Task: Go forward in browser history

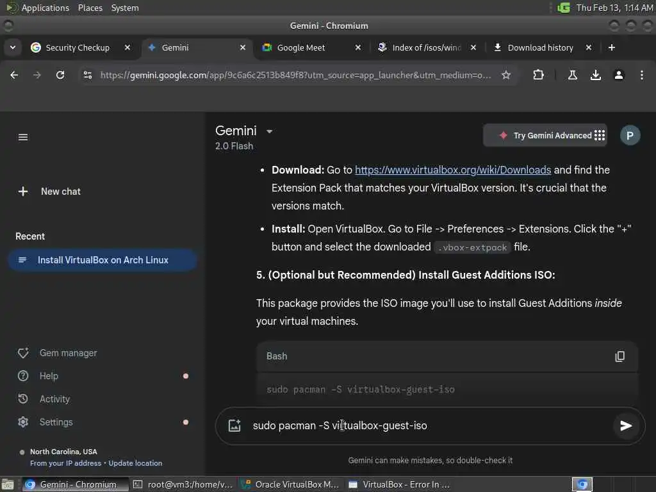Action: [37, 75]
